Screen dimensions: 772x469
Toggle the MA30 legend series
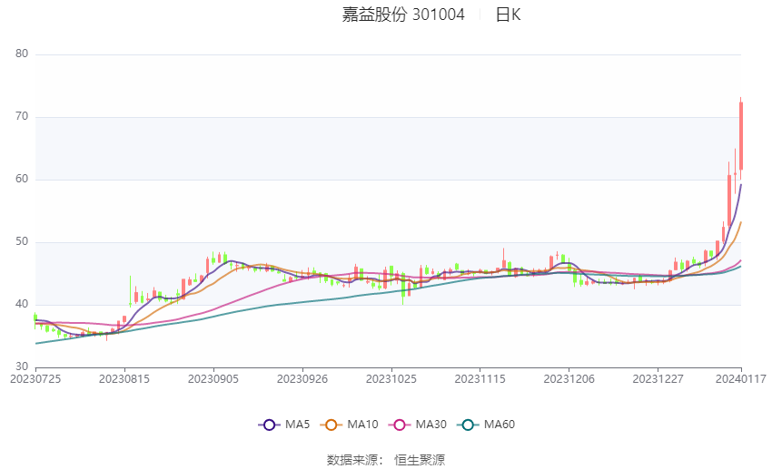click(418, 425)
